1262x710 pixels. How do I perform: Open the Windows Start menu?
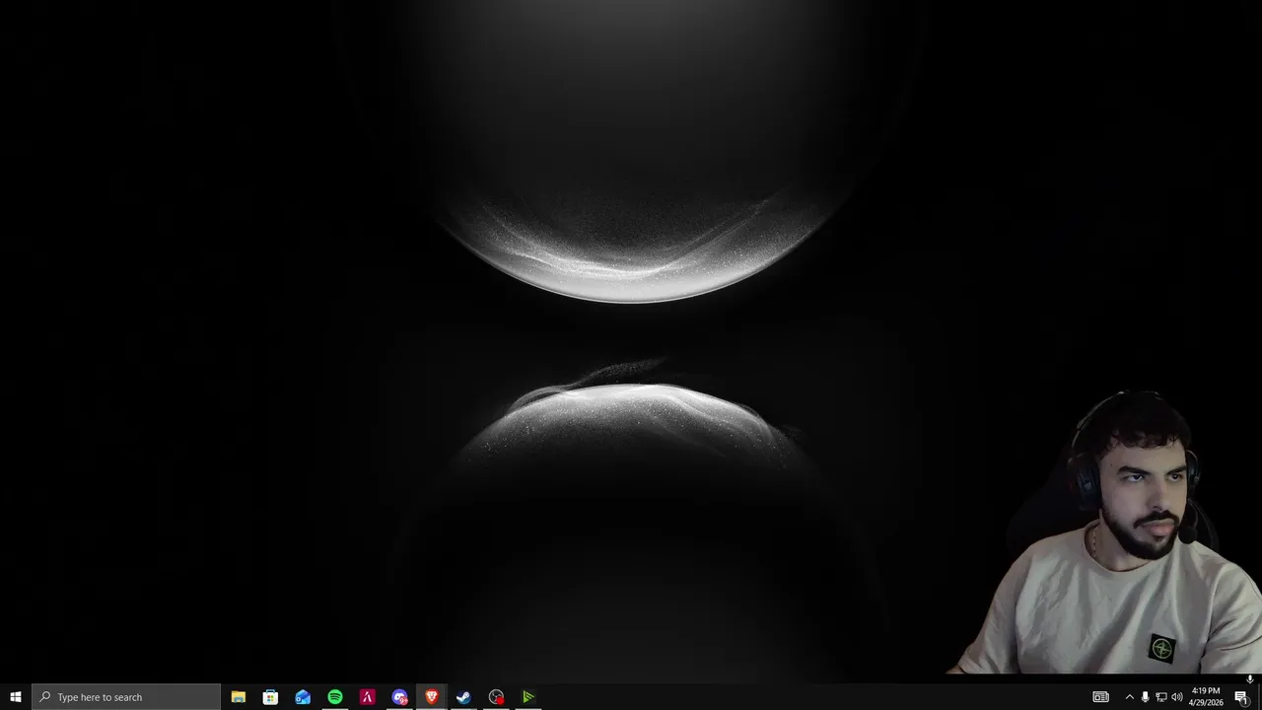(16, 697)
